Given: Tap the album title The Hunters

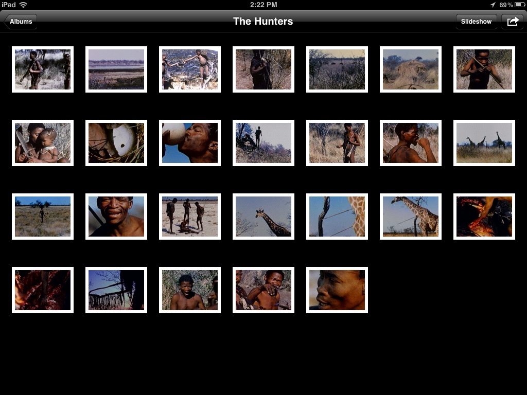Looking at the screenshot, I should tap(263, 22).
